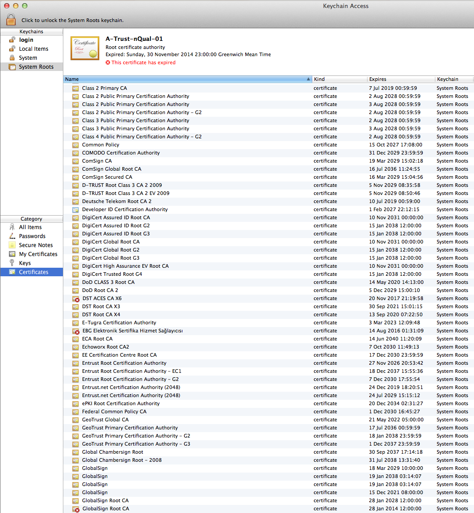Click 'This certificate has expired' warning text
Viewport: 474px width, 513px height.
[143, 62]
